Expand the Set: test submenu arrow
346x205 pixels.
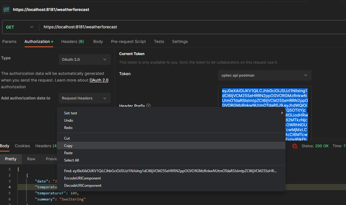pyautogui.click(x=282, y=113)
